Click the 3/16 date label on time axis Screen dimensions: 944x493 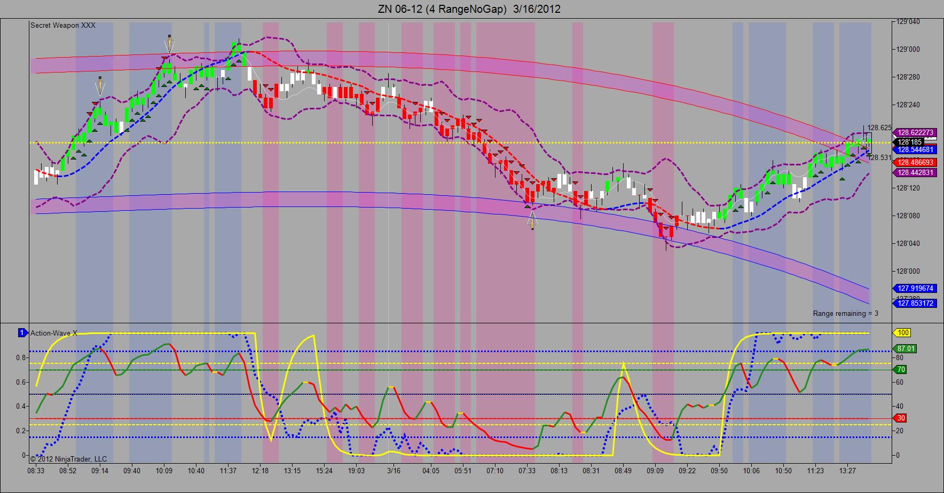point(394,471)
